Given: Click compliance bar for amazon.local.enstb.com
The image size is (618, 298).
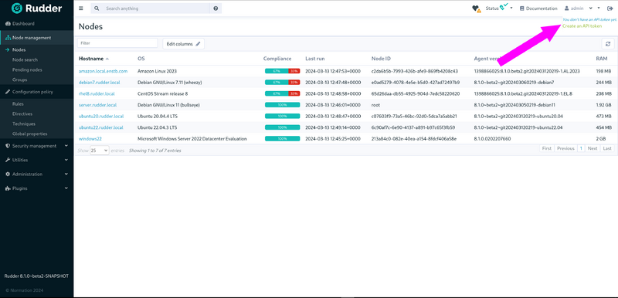Looking at the screenshot, I should [x=282, y=71].
